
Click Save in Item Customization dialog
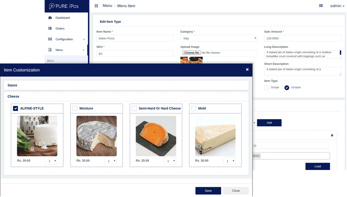pyautogui.click(x=208, y=190)
